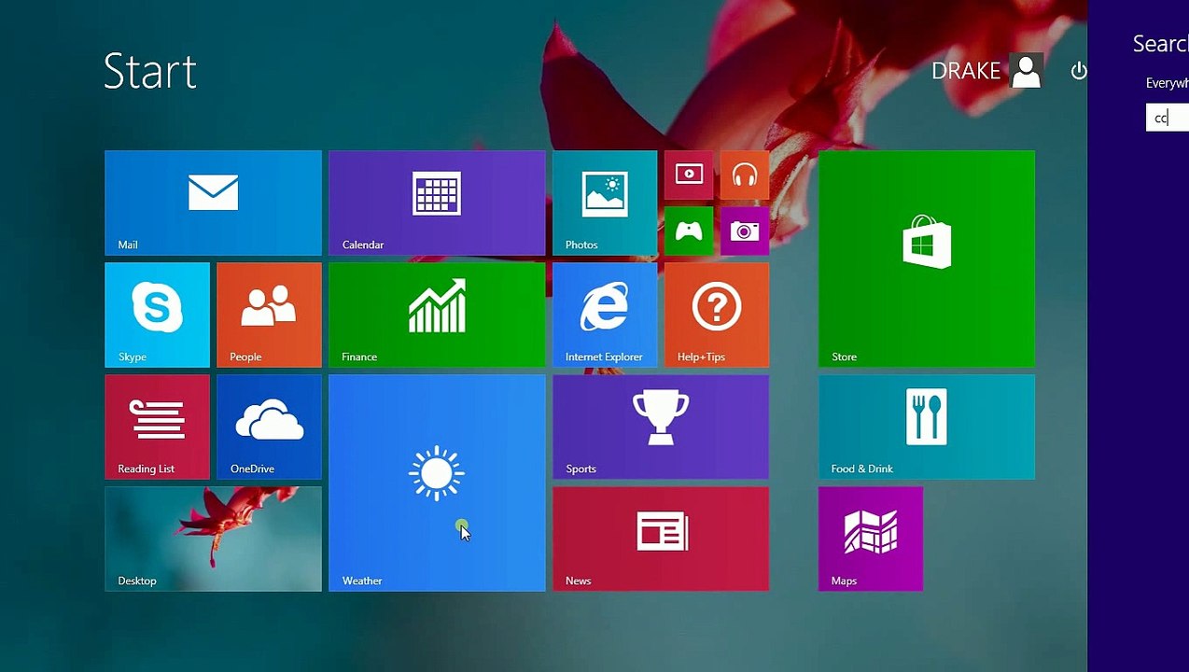
Task: Open the Help+Tips tile
Action: pos(717,315)
